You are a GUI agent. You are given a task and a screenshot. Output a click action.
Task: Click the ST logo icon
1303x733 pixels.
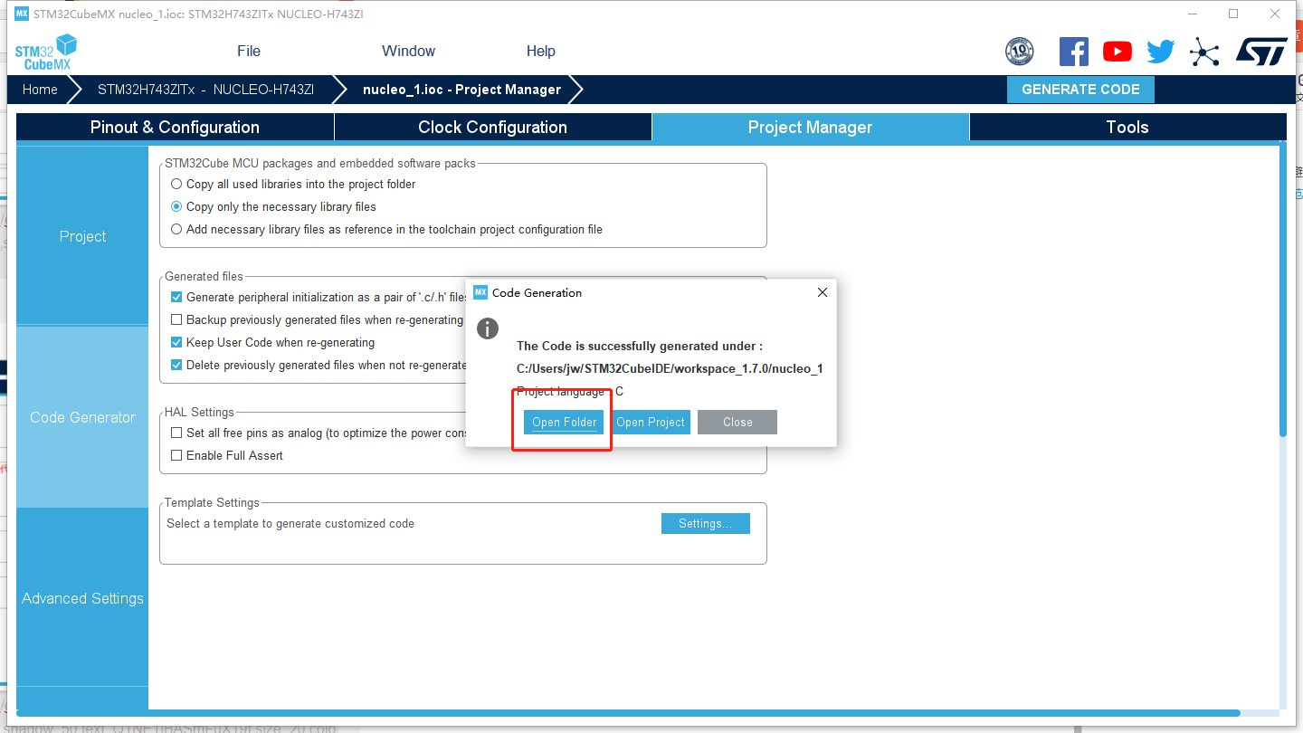[x=1261, y=52]
